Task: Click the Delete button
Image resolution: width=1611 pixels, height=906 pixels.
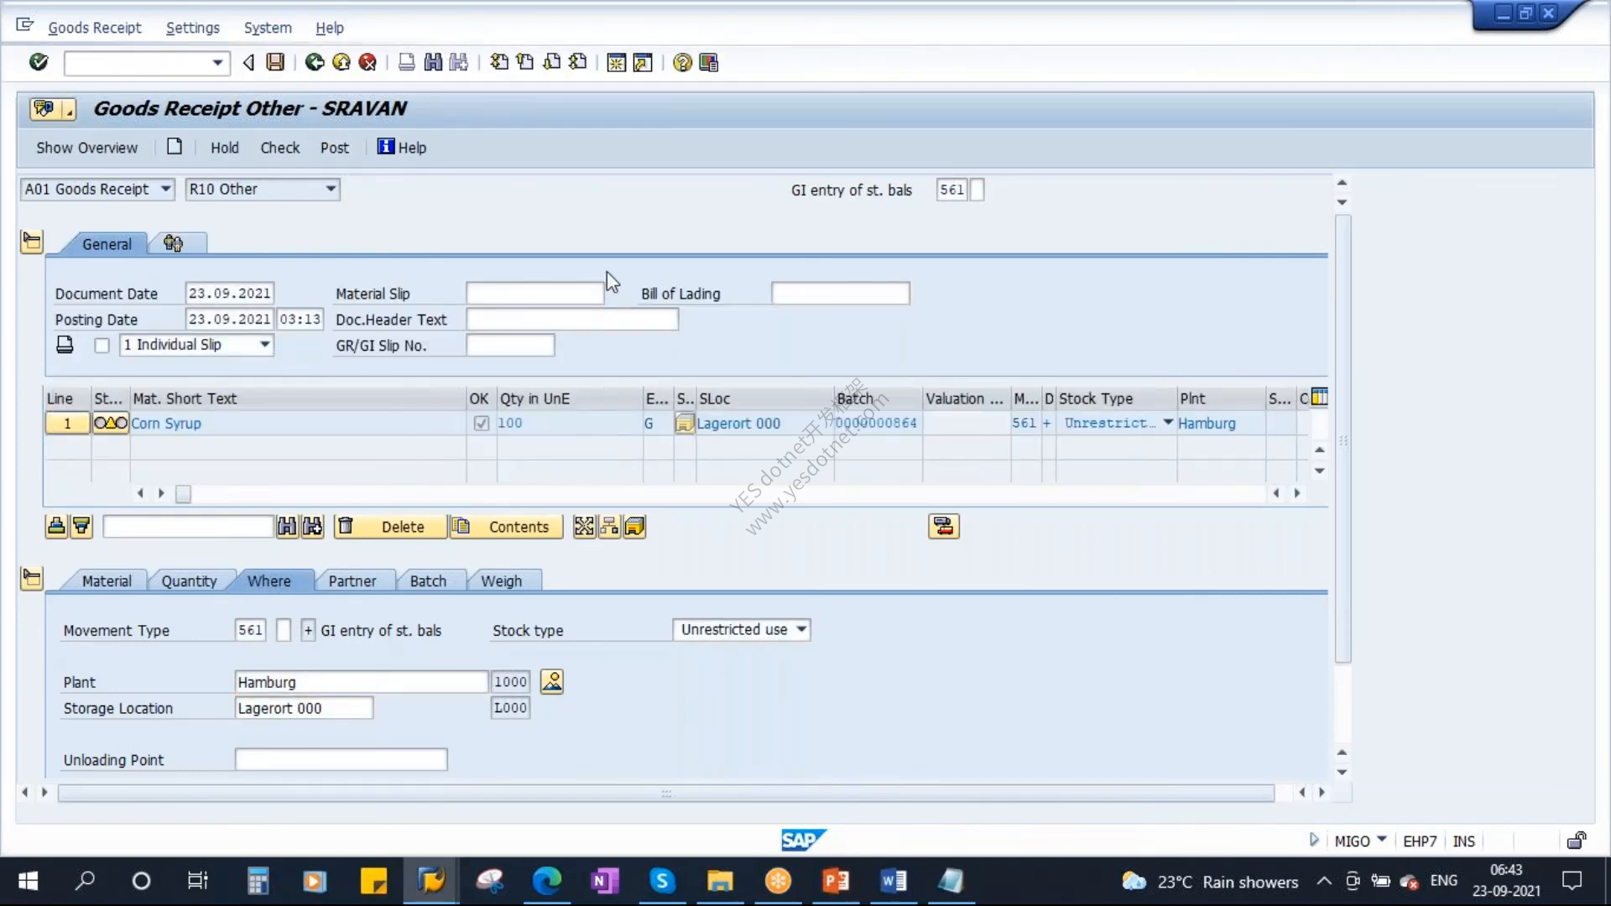Action: pyautogui.click(x=390, y=527)
